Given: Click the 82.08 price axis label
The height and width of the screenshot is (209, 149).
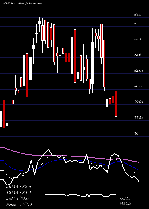Looking at the screenshot, I should tap(139, 70).
